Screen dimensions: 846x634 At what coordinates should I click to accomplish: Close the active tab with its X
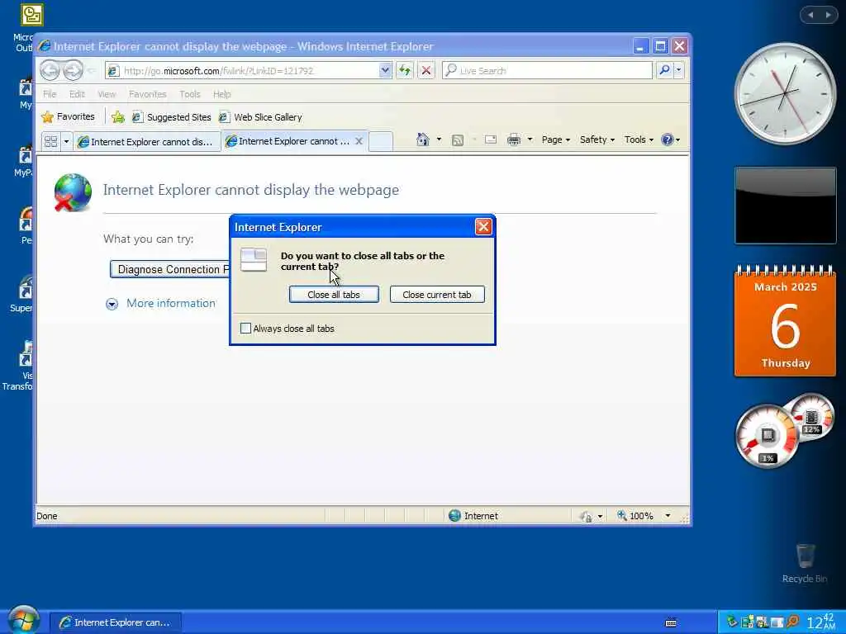click(x=359, y=141)
